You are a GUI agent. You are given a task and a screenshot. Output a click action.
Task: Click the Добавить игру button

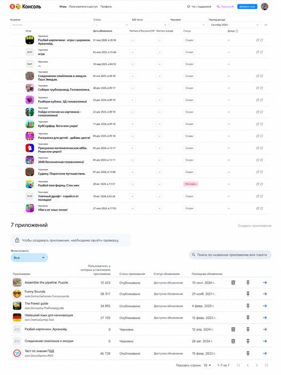coord(247,6)
